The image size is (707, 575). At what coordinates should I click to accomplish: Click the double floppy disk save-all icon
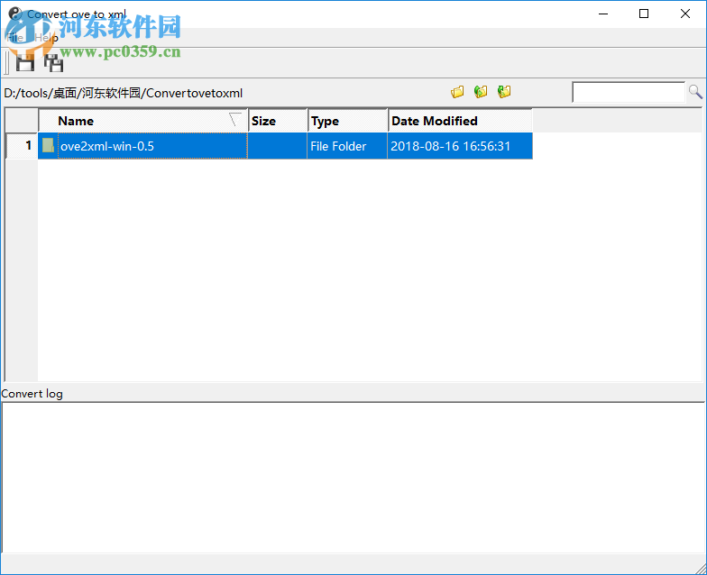tap(54, 62)
